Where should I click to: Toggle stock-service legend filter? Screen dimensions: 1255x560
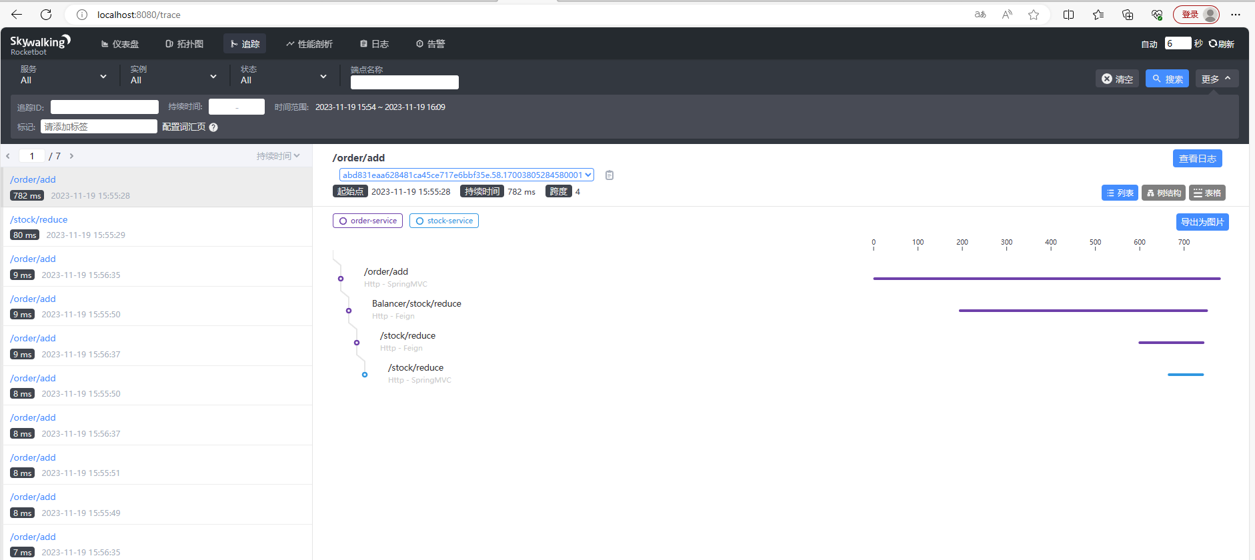pyautogui.click(x=444, y=221)
